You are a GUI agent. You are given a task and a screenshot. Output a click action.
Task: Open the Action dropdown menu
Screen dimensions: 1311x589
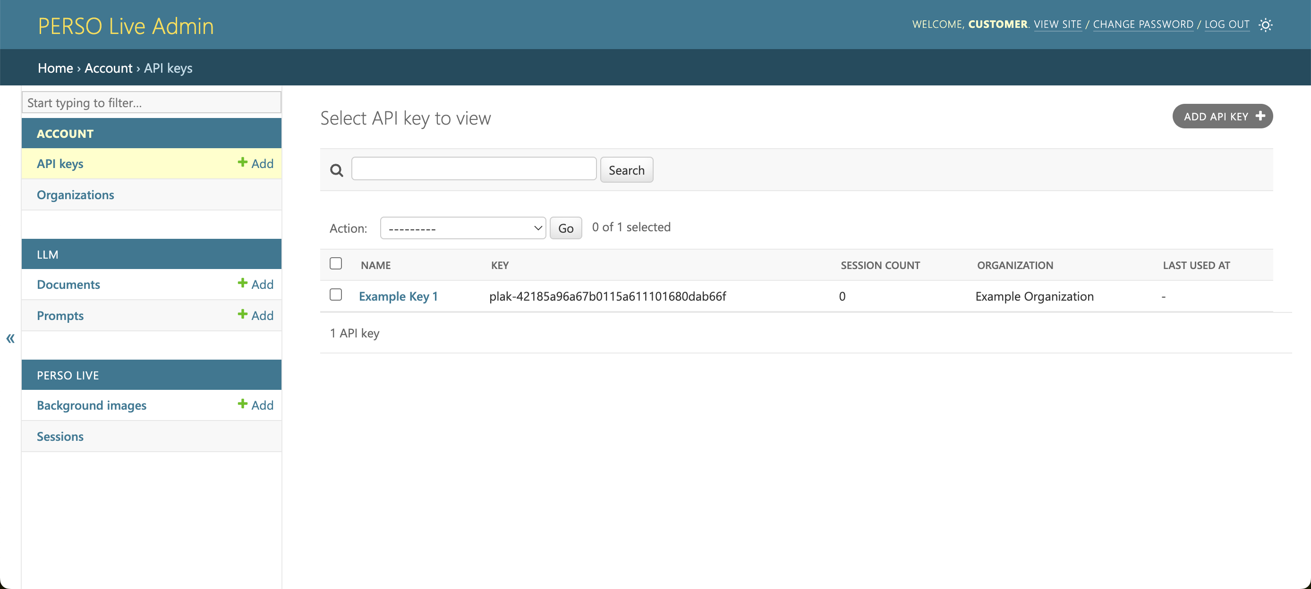[x=463, y=228]
